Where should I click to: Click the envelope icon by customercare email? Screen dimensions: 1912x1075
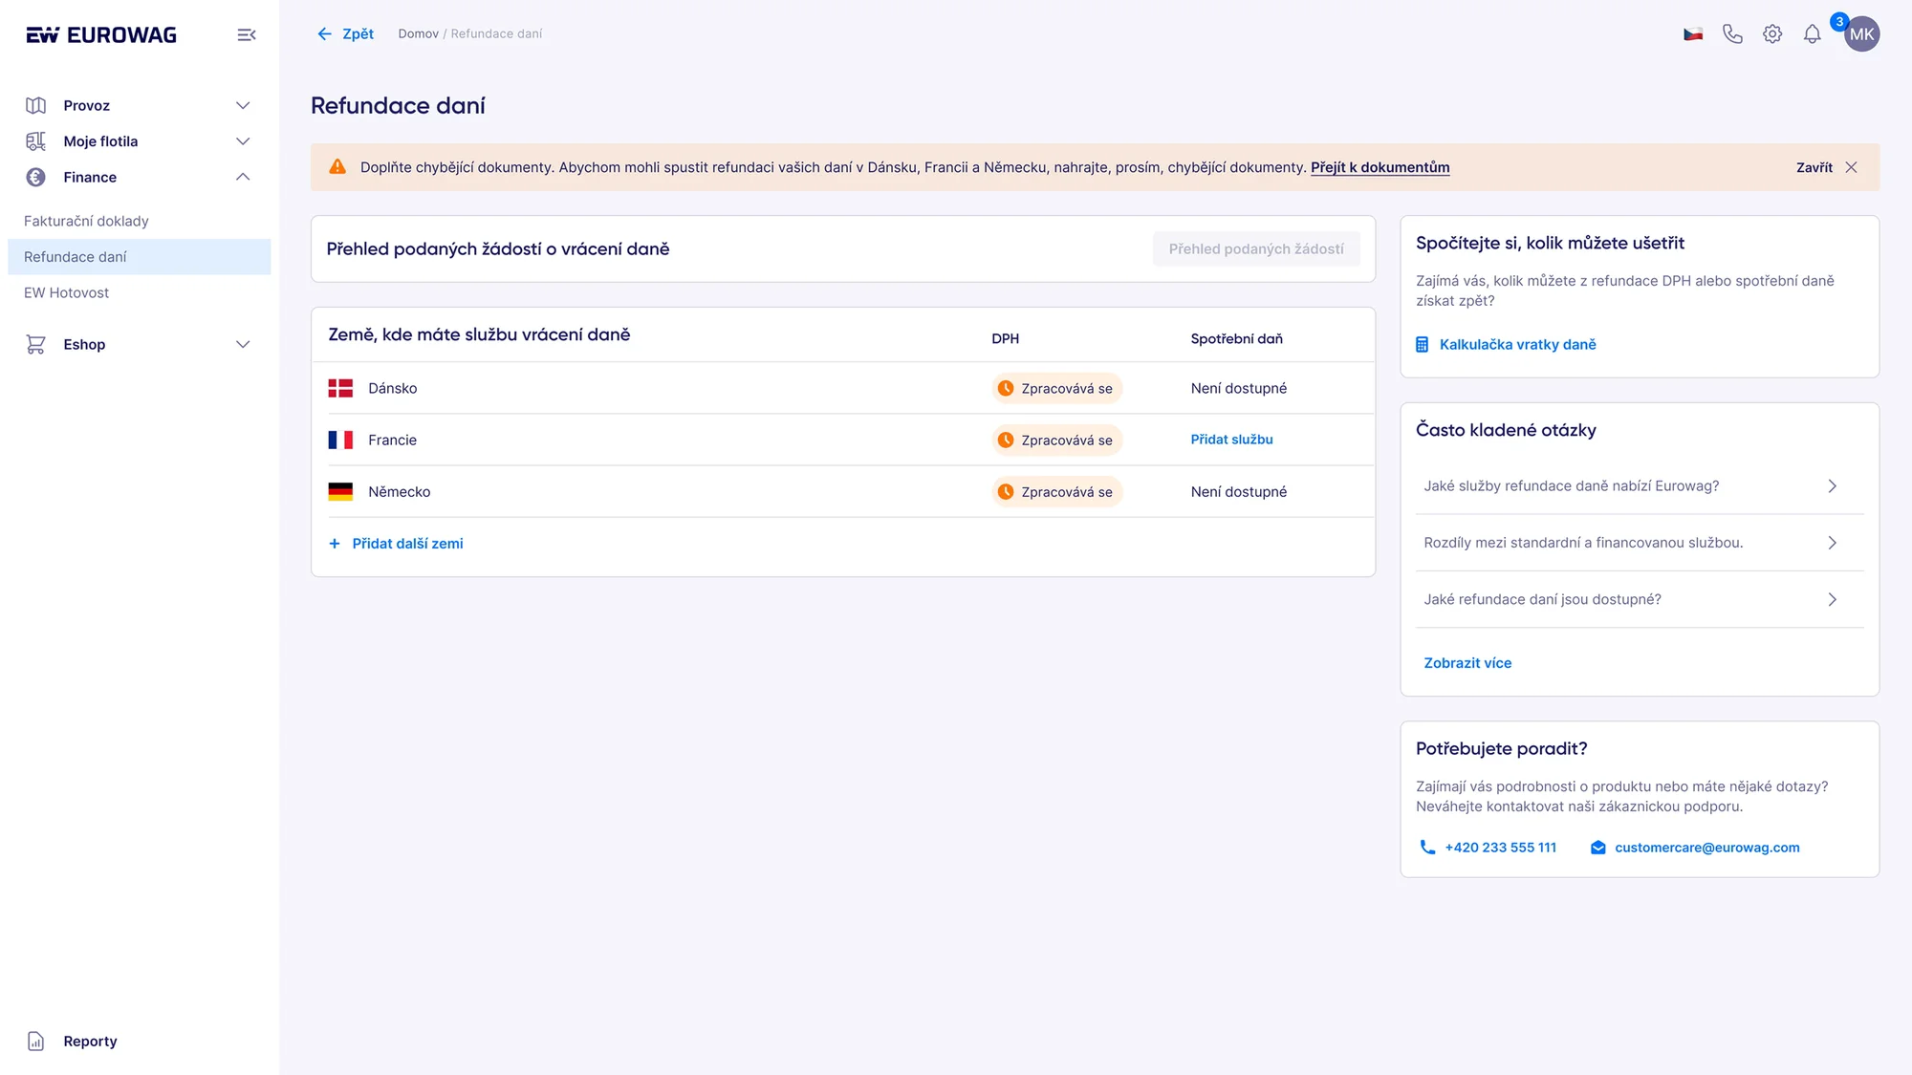(1597, 848)
